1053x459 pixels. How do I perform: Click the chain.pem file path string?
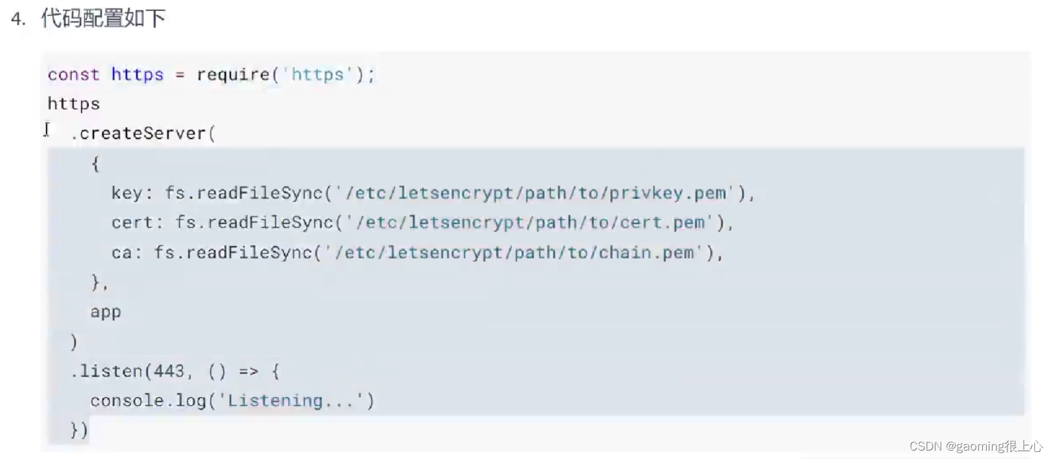tap(514, 253)
